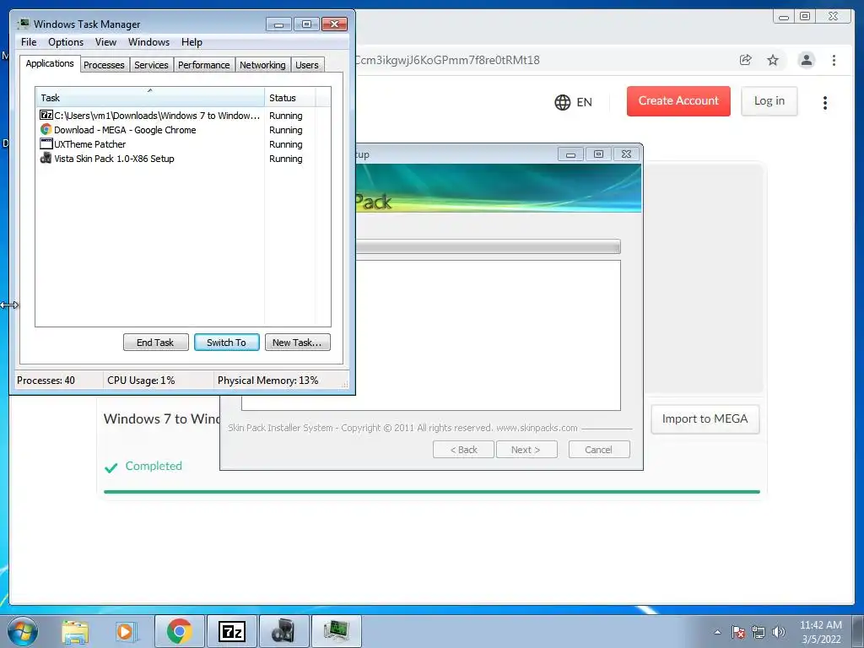Click the share icon in Chrome address bar
Image resolution: width=864 pixels, height=648 pixels.
pyautogui.click(x=746, y=60)
